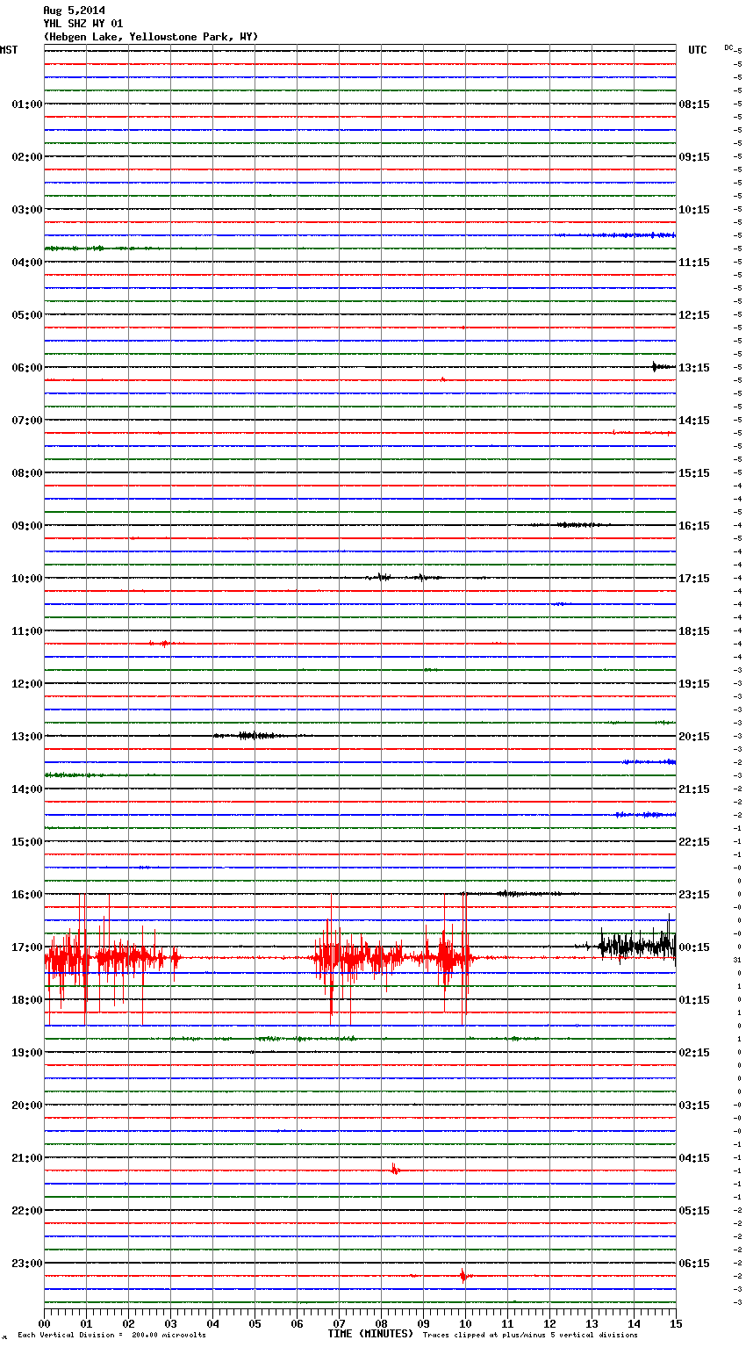The image size is (746, 1347).
Task: Click the "Traces clipped at plus/minus 5 vertical divisions" note
Action: tap(530, 1336)
